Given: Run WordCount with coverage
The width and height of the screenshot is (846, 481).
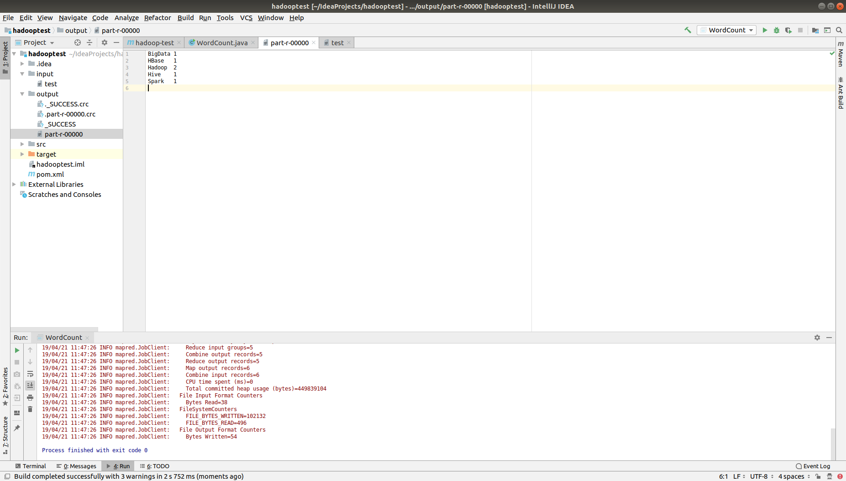Looking at the screenshot, I should point(788,30).
